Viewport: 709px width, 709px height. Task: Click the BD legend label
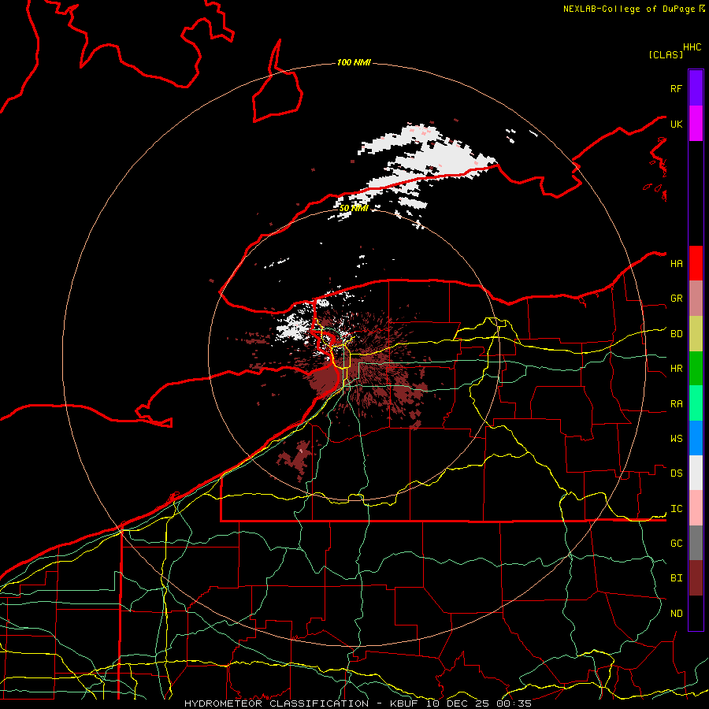point(676,334)
